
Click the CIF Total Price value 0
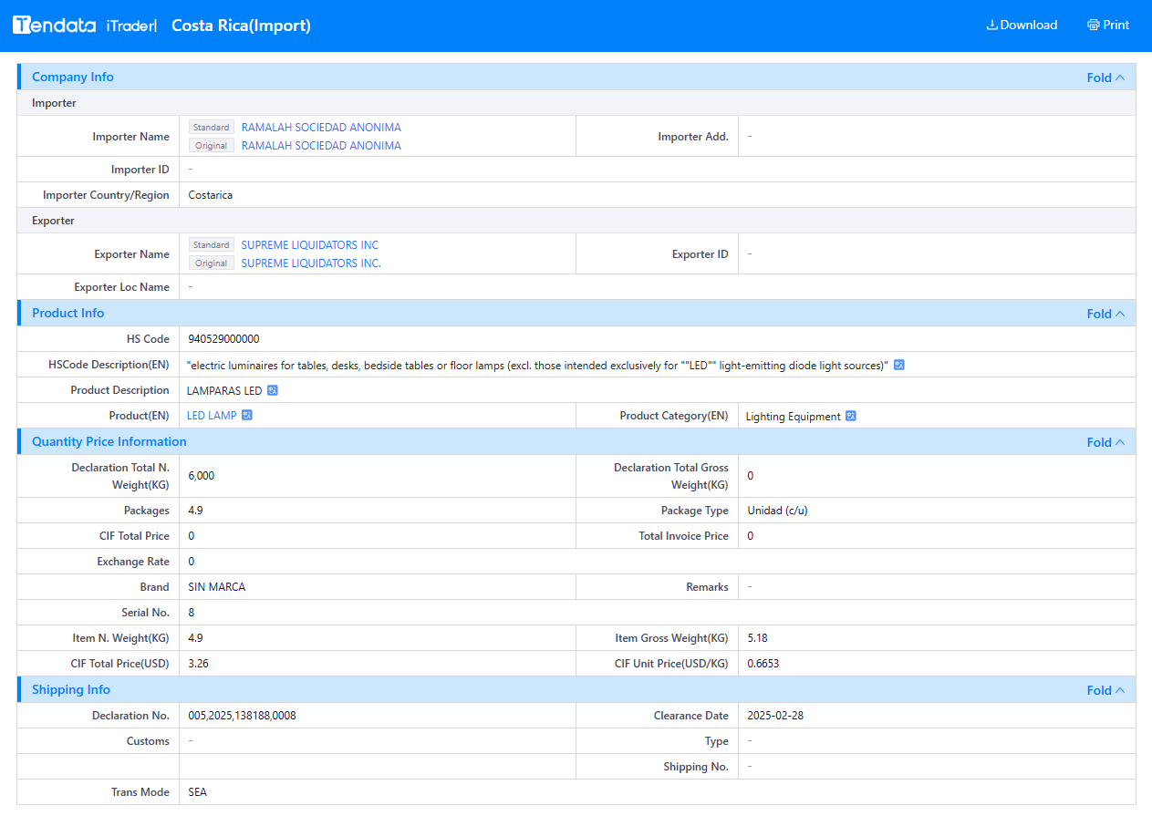click(192, 536)
